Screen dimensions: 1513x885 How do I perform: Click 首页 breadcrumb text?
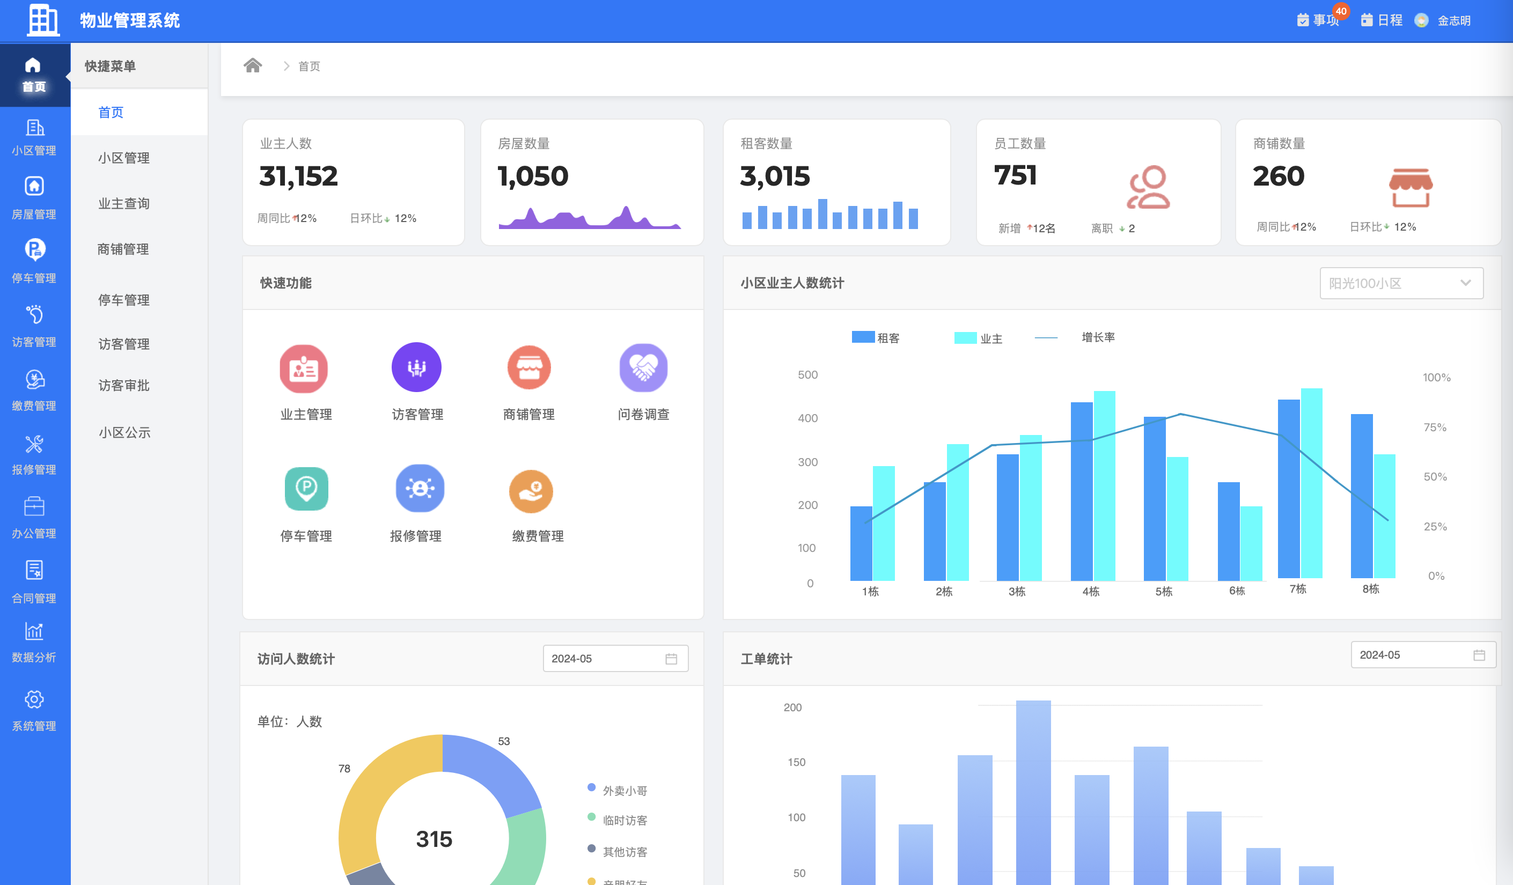point(309,66)
